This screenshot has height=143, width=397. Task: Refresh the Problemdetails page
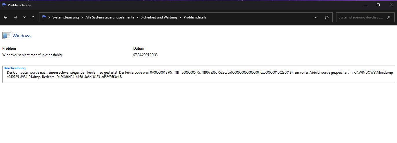point(327,17)
